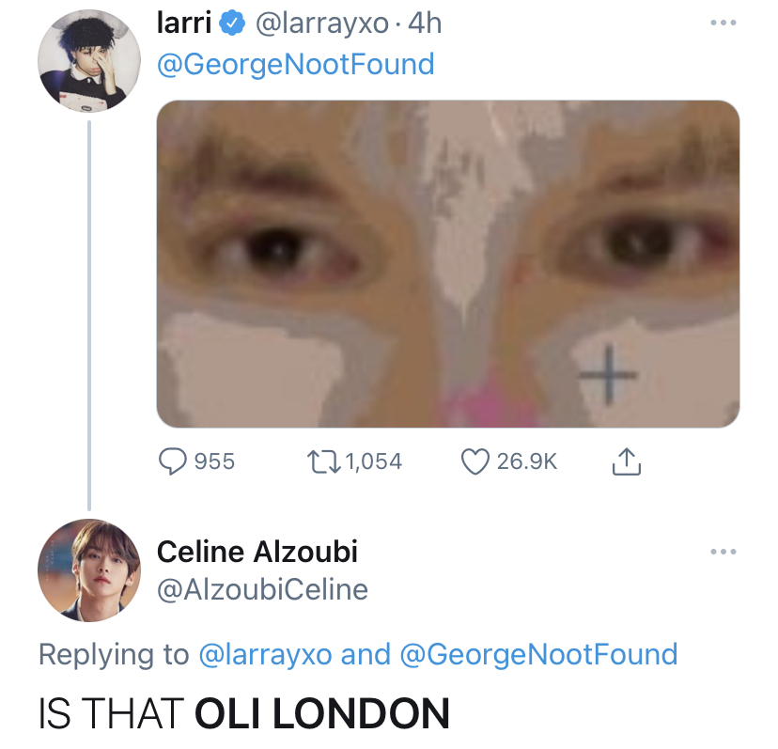
Task: Open the attached eyes image
Action: point(447,263)
